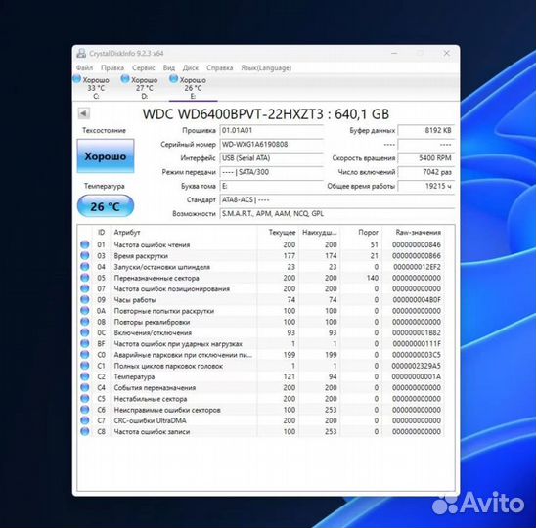Click the transfer mode field SATA/300

(x=271, y=172)
